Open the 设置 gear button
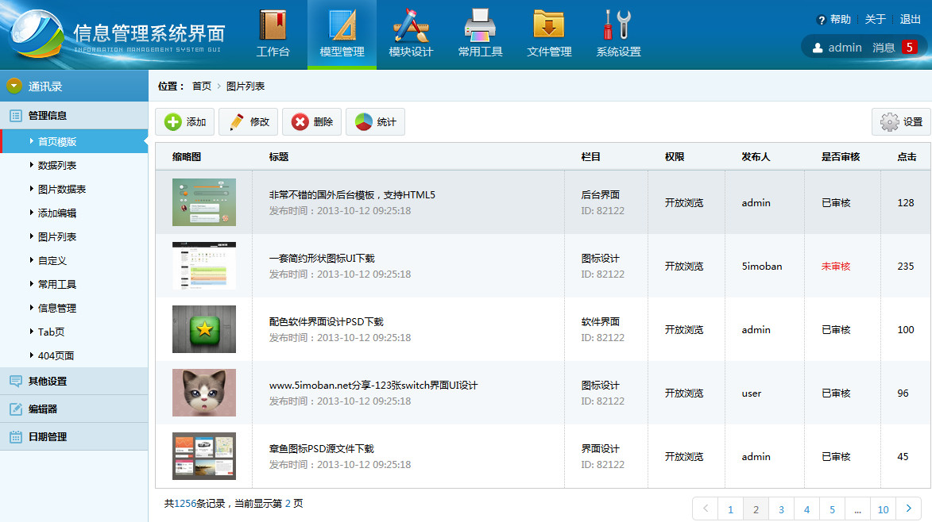 (901, 122)
